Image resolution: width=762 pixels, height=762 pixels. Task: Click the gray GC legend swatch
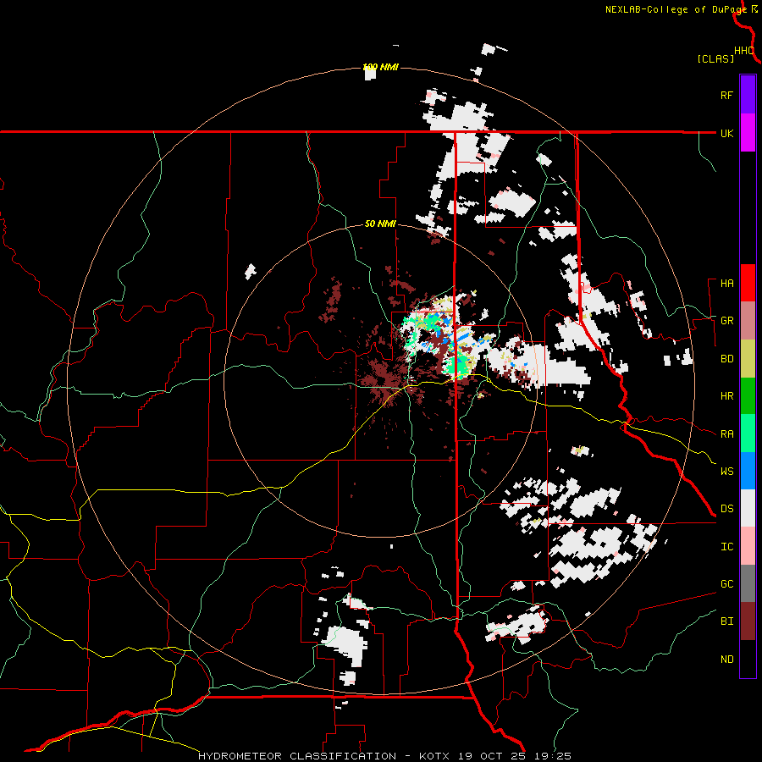[748, 583]
